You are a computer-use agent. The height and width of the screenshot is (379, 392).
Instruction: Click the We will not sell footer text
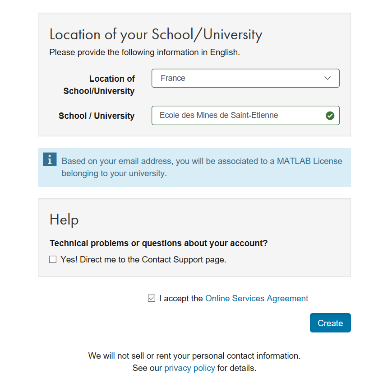(194, 356)
